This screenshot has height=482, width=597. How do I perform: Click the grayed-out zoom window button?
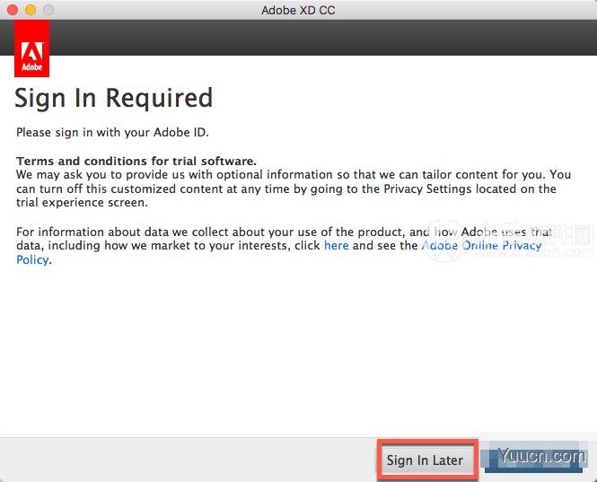tap(48, 10)
